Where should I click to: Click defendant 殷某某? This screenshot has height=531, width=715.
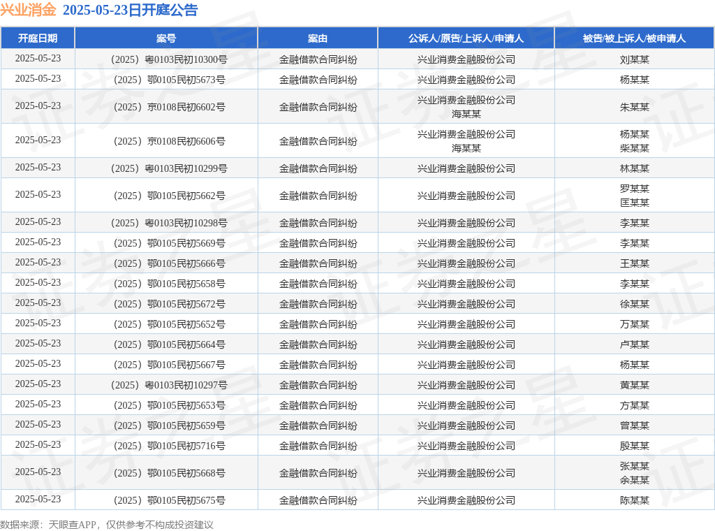click(634, 446)
